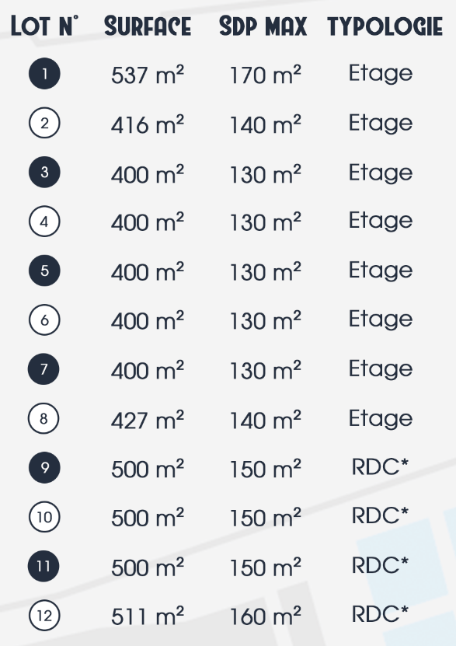Click the 160 m² SDP max value
This screenshot has width=456, height=646.
266,616
